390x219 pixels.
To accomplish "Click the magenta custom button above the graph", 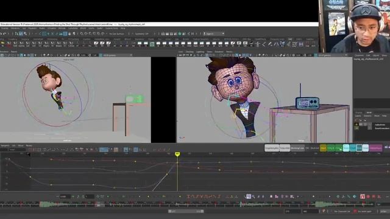I will tap(375, 148).
